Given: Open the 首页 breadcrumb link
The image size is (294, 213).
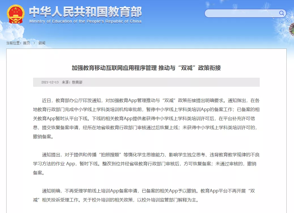Looking at the screenshot, I should pyautogui.click(x=26, y=43).
